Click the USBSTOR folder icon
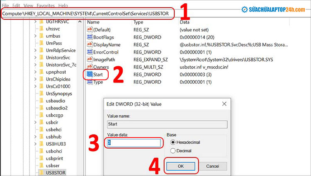The height and width of the screenshot is (176, 311). click(41, 172)
